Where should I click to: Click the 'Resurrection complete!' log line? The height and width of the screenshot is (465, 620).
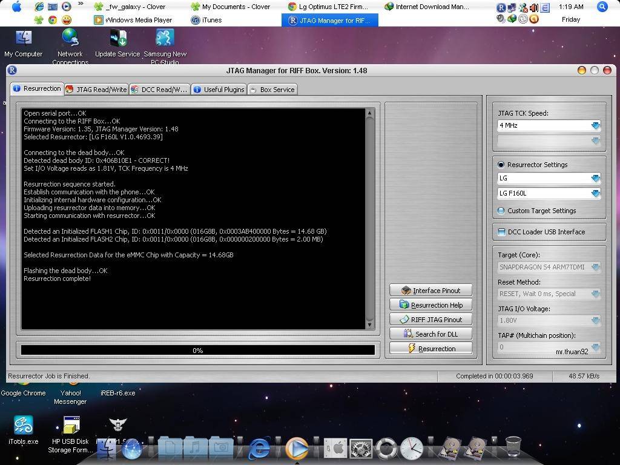[57, 279]
